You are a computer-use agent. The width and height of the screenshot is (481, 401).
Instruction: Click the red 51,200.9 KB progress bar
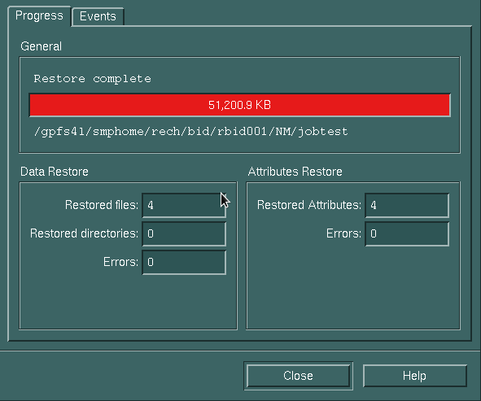click(x=239, y=105)
